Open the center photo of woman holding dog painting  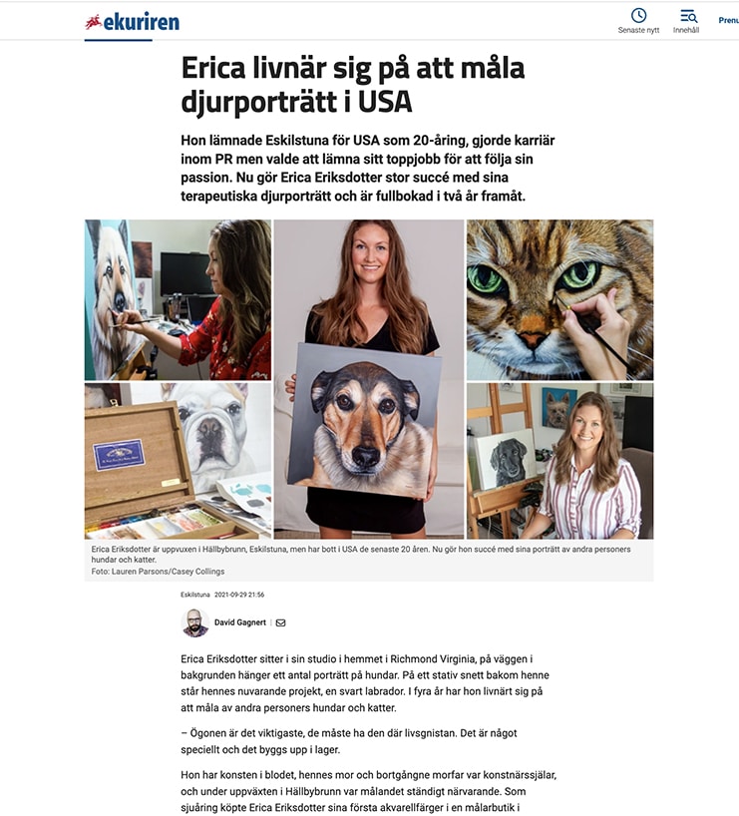[368, 379]
